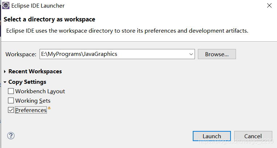Expand the Recent Workspaces triangle
This screenshot has width=277, height=148.
coord(5,71)
